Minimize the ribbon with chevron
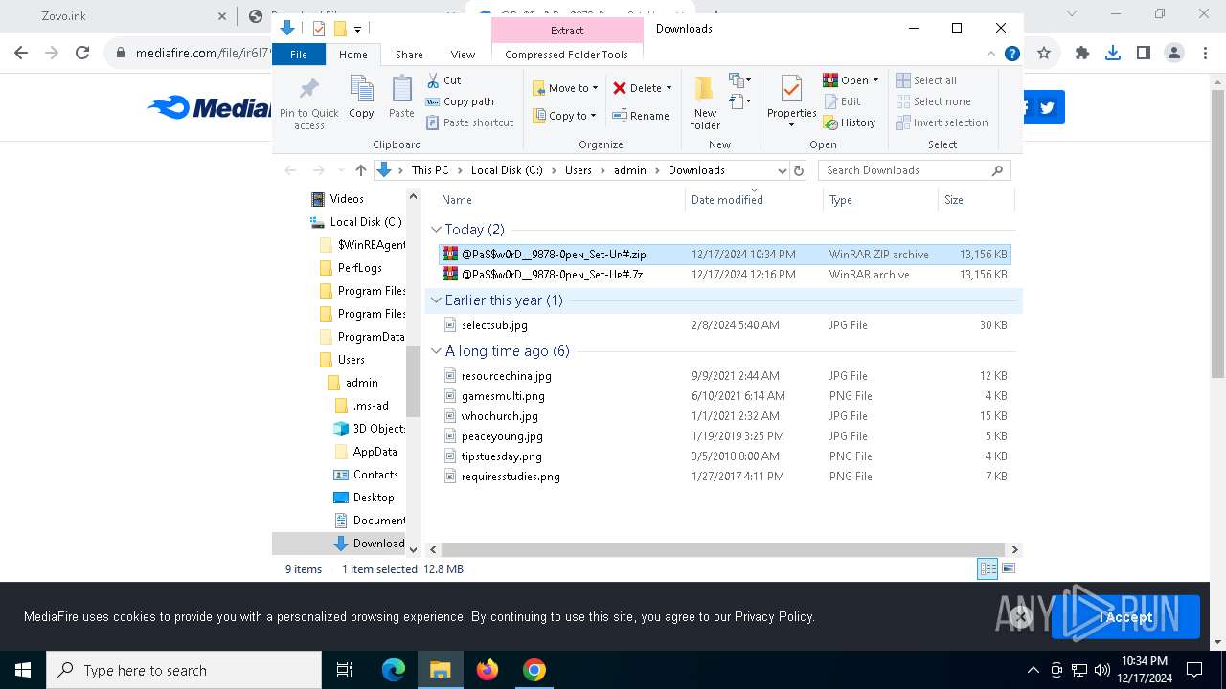Viewport: 1226px width, 689px height. (x=992, y=55)
